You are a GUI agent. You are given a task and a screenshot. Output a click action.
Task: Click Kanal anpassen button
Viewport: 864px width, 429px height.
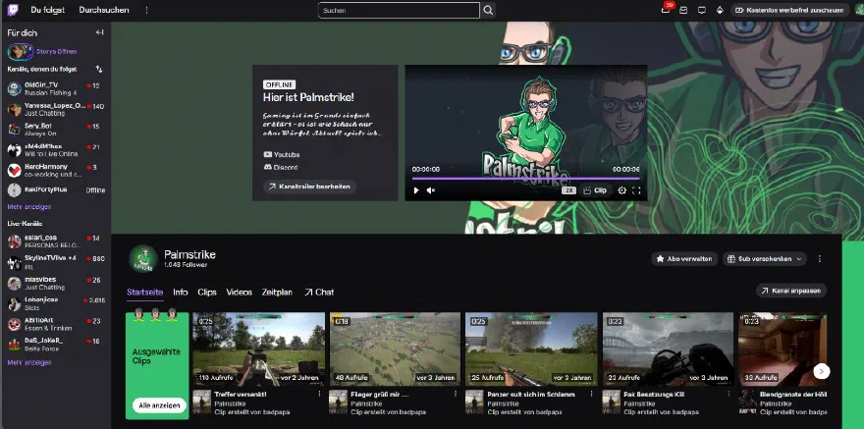[x=791, y=291]
